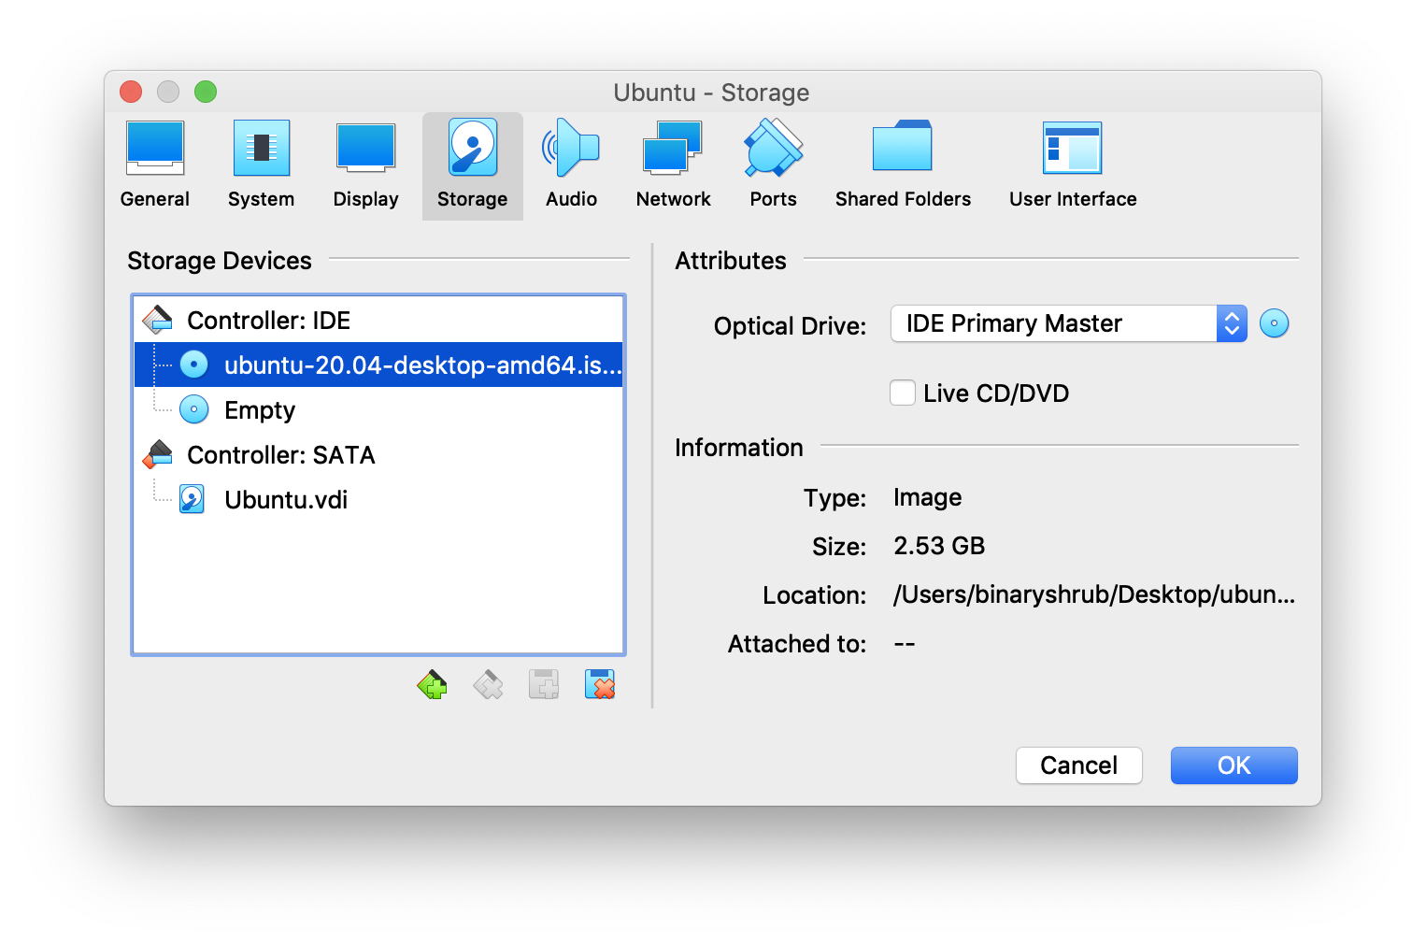Remove the selected storage attachment
This screenshot has width=1426, height=944.
pos(600,685)
